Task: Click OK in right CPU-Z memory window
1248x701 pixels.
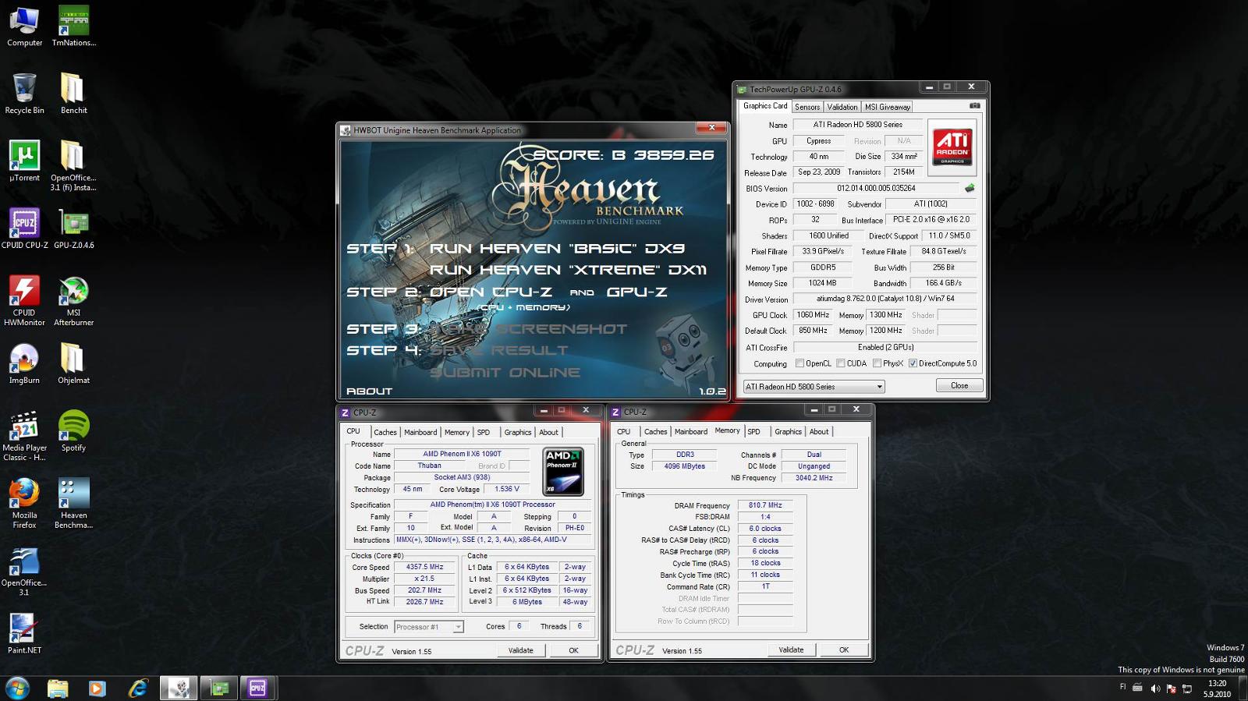Action: [x=844, y=650]
